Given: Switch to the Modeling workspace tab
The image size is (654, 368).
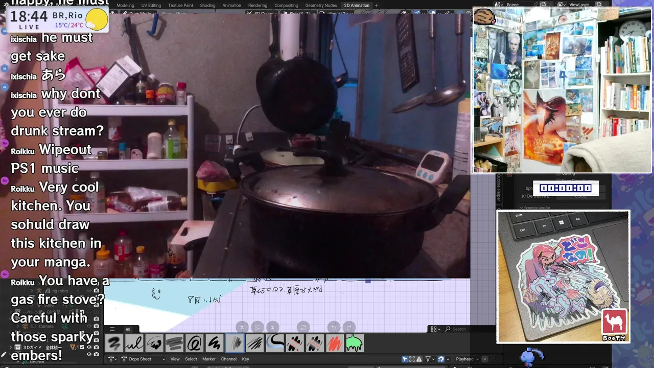Looking at the screenshot, I should click(125, 5).
